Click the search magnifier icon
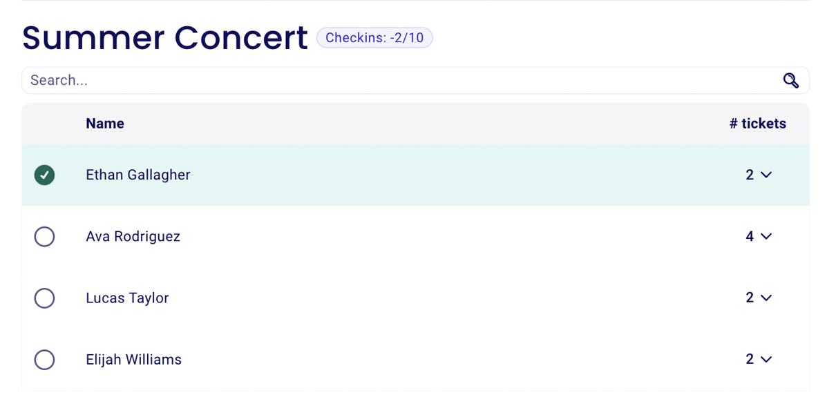Image resolution: width=827 pixels, height=406 pixels. click(790, 80)
